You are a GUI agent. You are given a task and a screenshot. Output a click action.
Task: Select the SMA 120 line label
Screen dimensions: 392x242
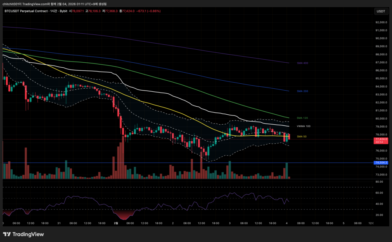click(x=303, y=118)
